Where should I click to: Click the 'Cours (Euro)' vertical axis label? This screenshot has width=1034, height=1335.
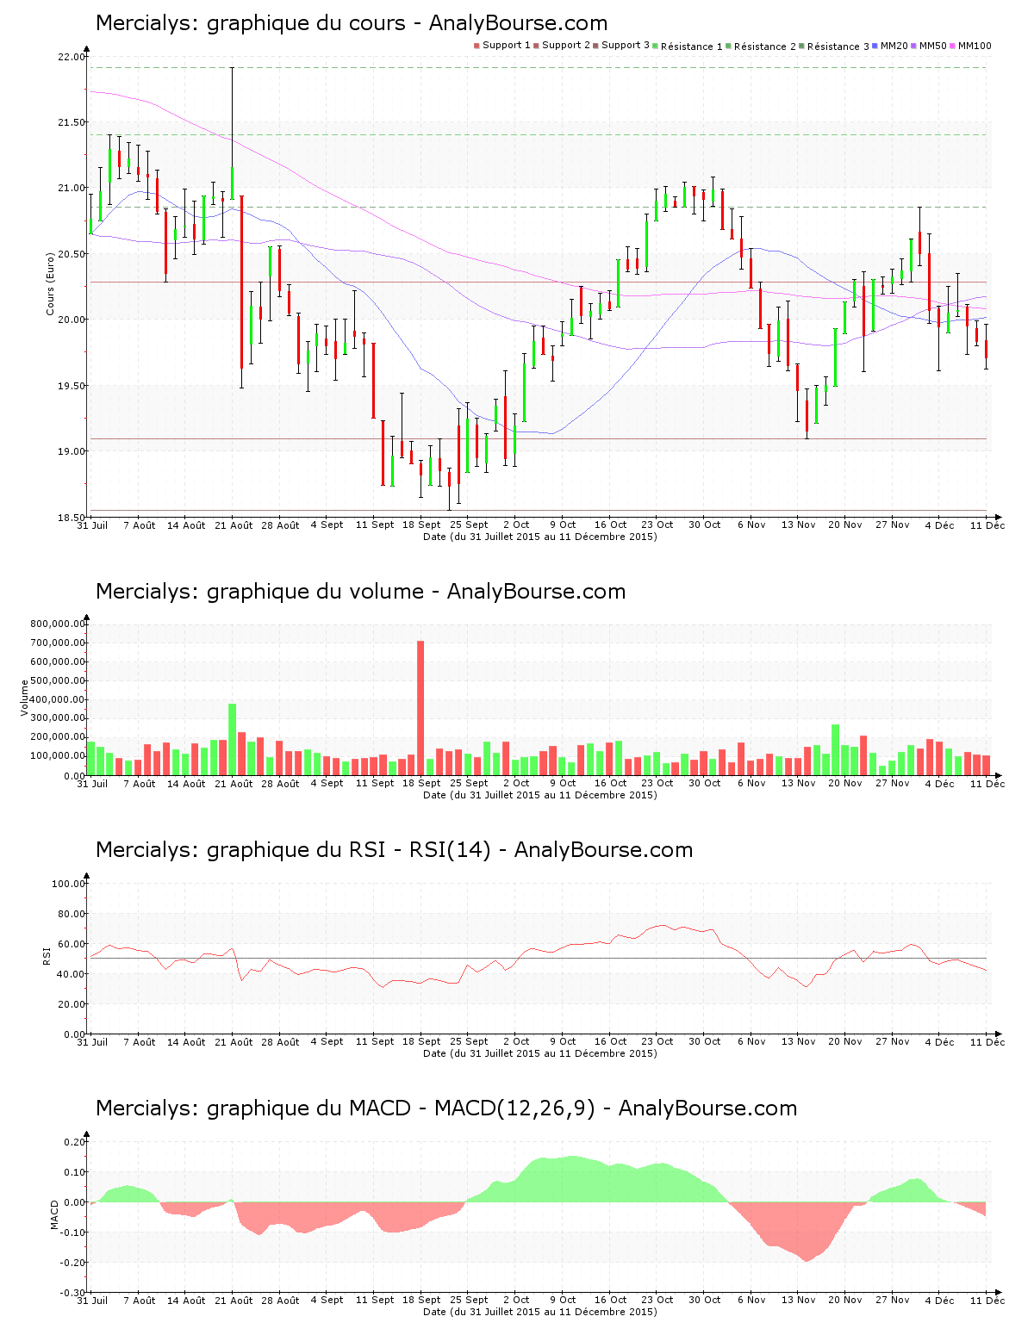51,283
